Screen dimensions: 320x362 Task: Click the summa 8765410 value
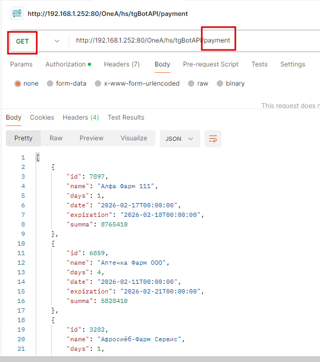(114, 224)
